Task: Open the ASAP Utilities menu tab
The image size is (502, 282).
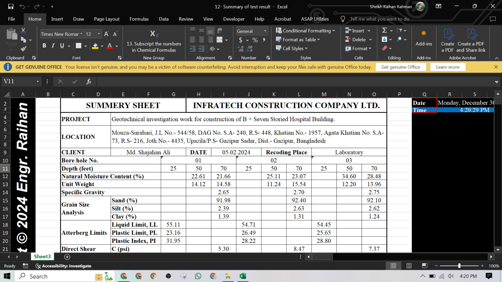Action: pyautogui.click(x=314, y=19)
